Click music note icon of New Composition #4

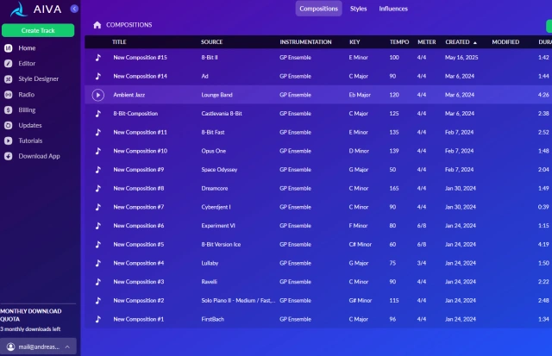click(98, 263)
